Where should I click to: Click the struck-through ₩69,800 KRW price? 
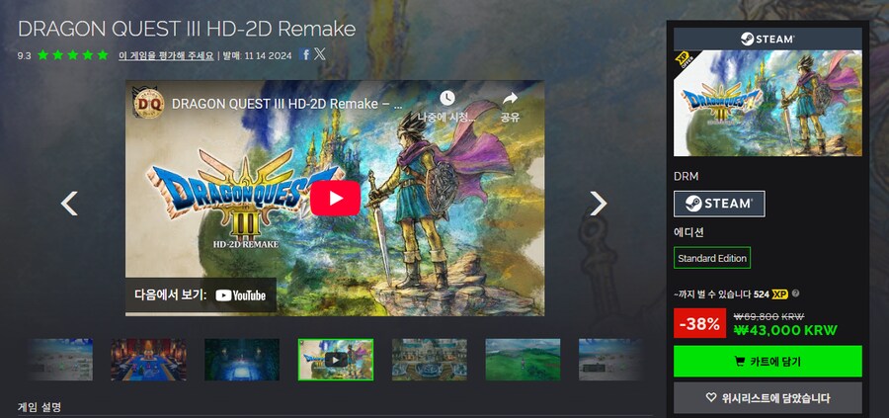point(768,317)
